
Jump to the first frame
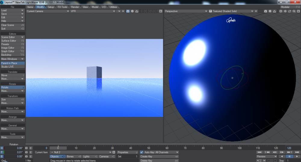tap(260, 152)
